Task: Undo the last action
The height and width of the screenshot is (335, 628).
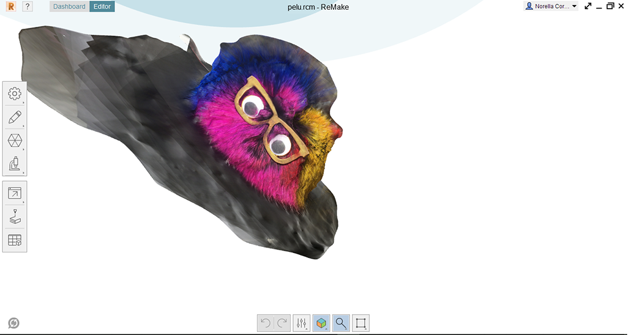Action: pyautogui.click(x=265, y=323)
